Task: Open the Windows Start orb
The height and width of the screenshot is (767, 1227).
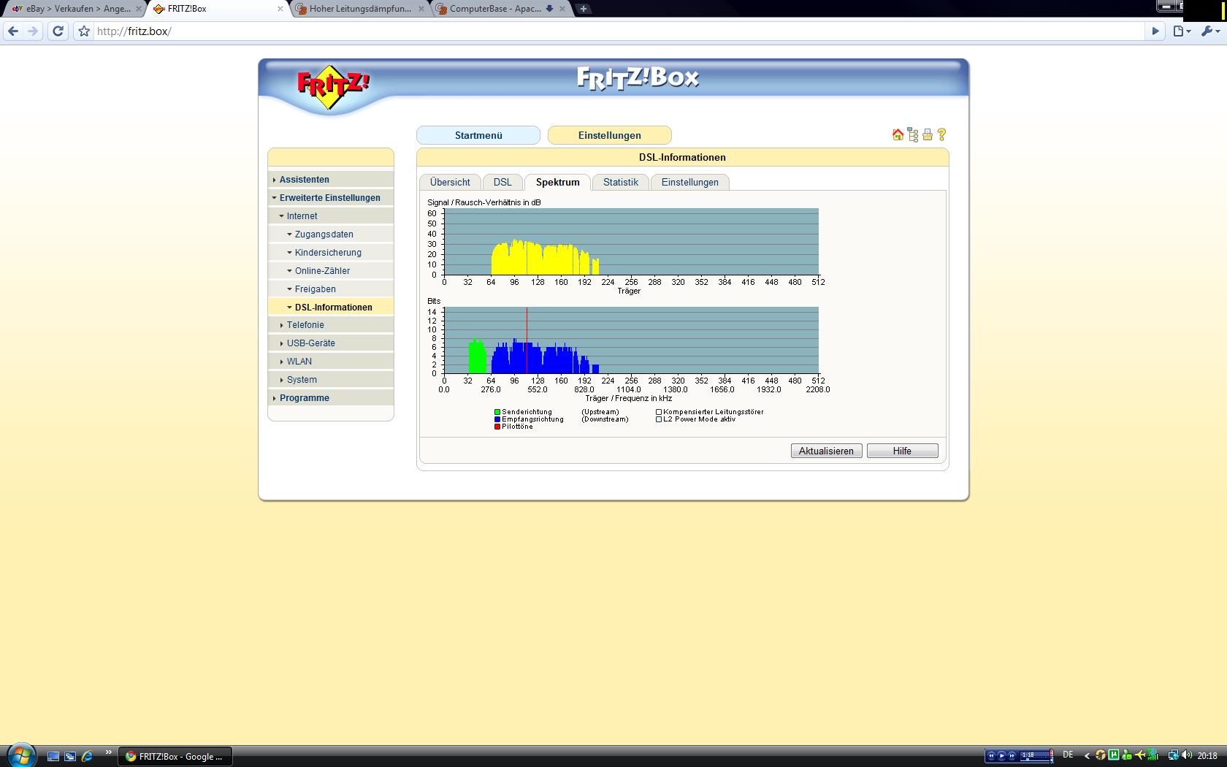Action: tap(20, 755)
